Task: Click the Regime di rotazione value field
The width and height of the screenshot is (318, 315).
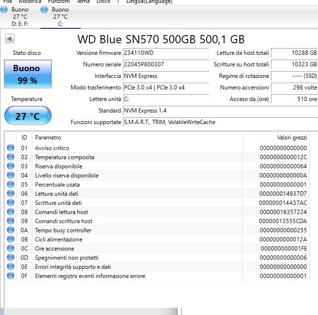Action: (x=294, y=76)
